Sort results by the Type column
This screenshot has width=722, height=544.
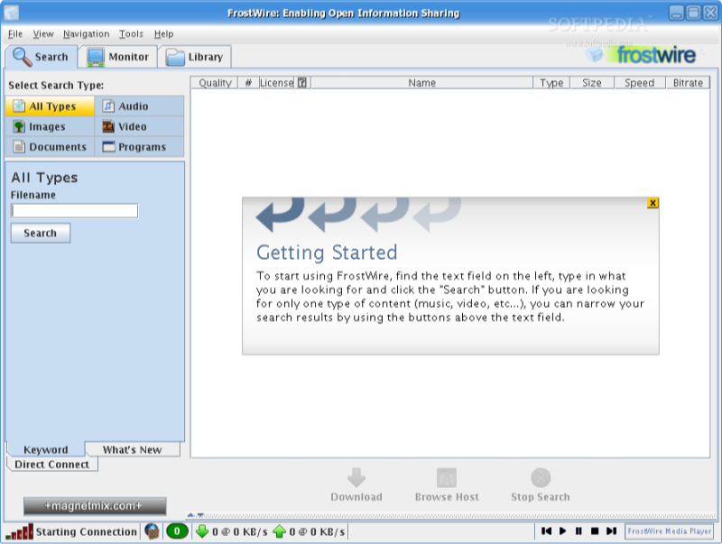[551, 83]
